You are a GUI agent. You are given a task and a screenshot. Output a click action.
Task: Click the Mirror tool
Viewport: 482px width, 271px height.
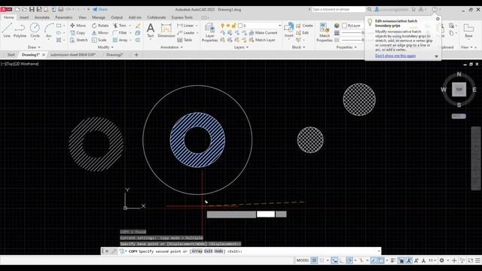pyautogui.click(x=100, y=32)
